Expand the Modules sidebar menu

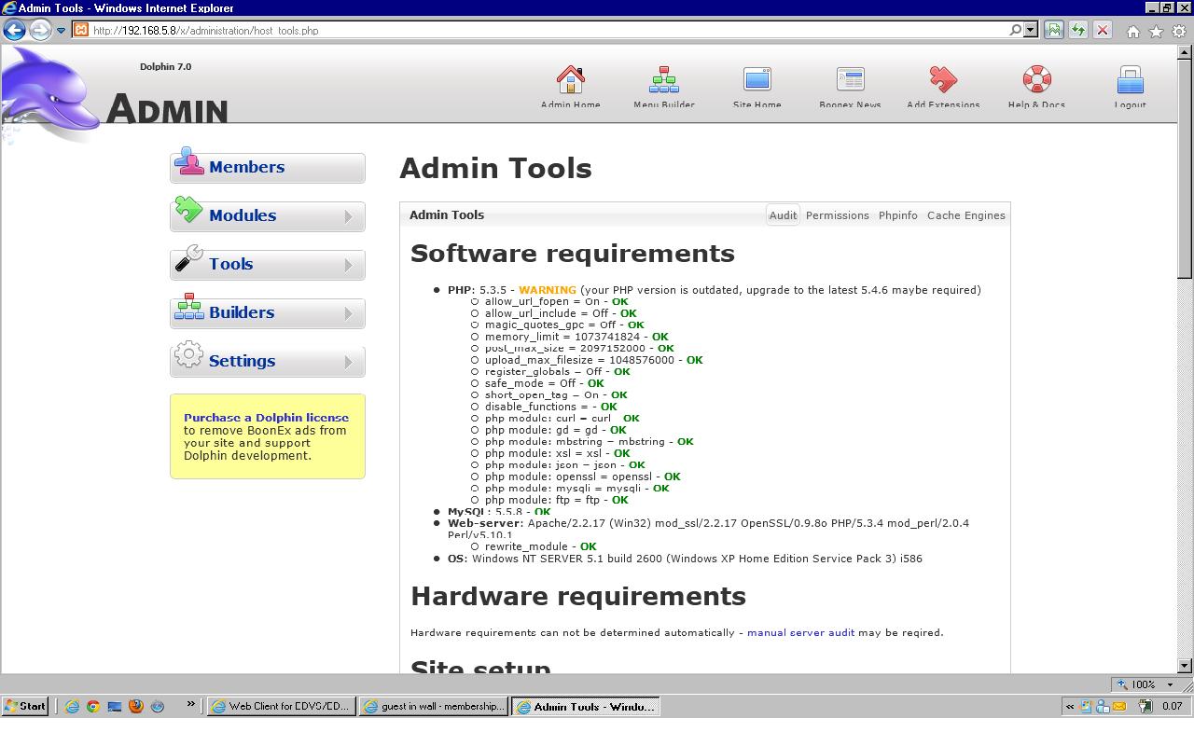(268, 216)
